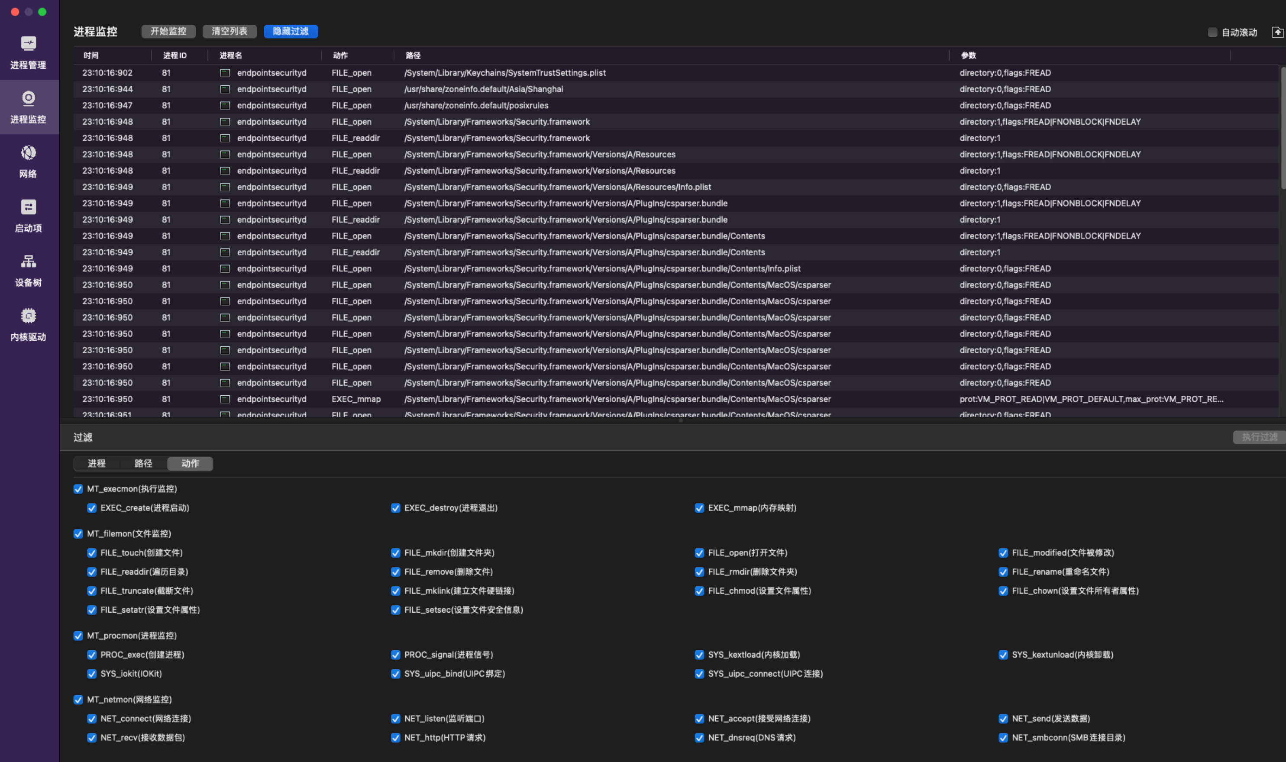This screenshot has width=1286, height=762.
Task: Open the 设备树 sidebar icon
Action: (x=28, y=262)
